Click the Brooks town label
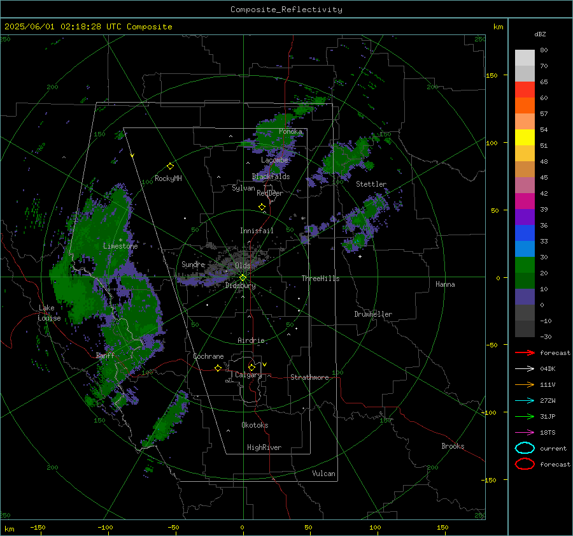The image size is (573, 536). coord(453,446)
